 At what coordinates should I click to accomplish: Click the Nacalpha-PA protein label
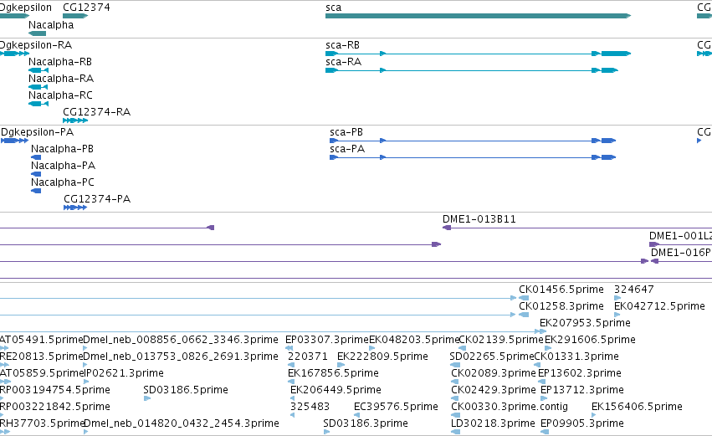[63, 166]
